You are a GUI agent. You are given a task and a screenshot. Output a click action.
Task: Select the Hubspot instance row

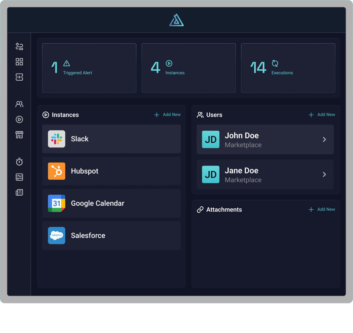tap(112, 171)
